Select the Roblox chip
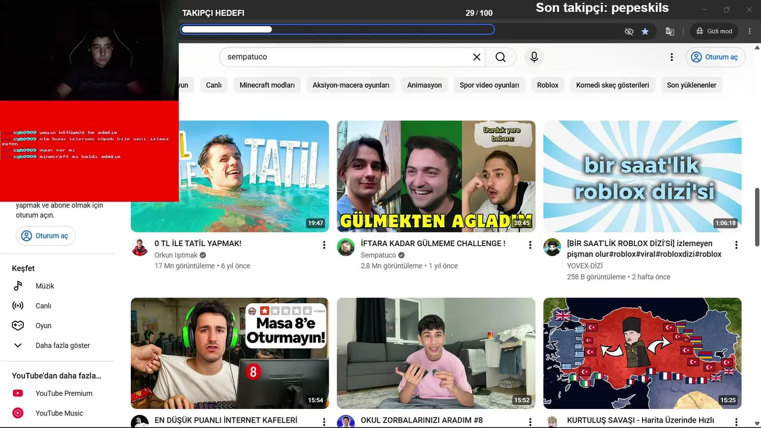The width and height of the screenshot is (761, 428). tap(548, 85)
